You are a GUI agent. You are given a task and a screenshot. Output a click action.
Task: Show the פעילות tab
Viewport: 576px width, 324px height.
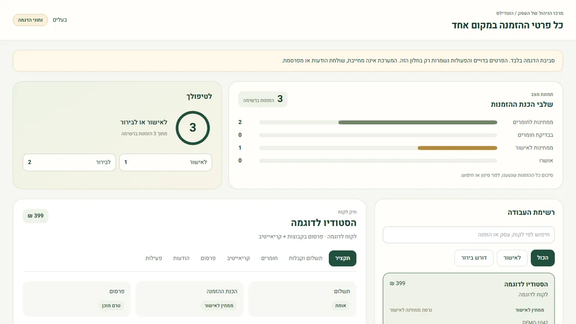tap(154, 258)
